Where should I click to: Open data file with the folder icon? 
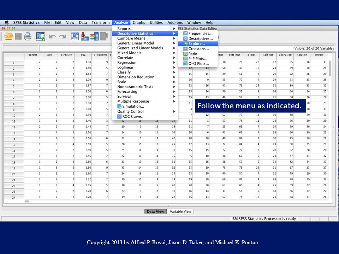[x=8, y=36]
